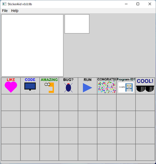This screenshot has width=156, height=164.
Task: Maximize the StickerAid window
Action: [138, 4]
